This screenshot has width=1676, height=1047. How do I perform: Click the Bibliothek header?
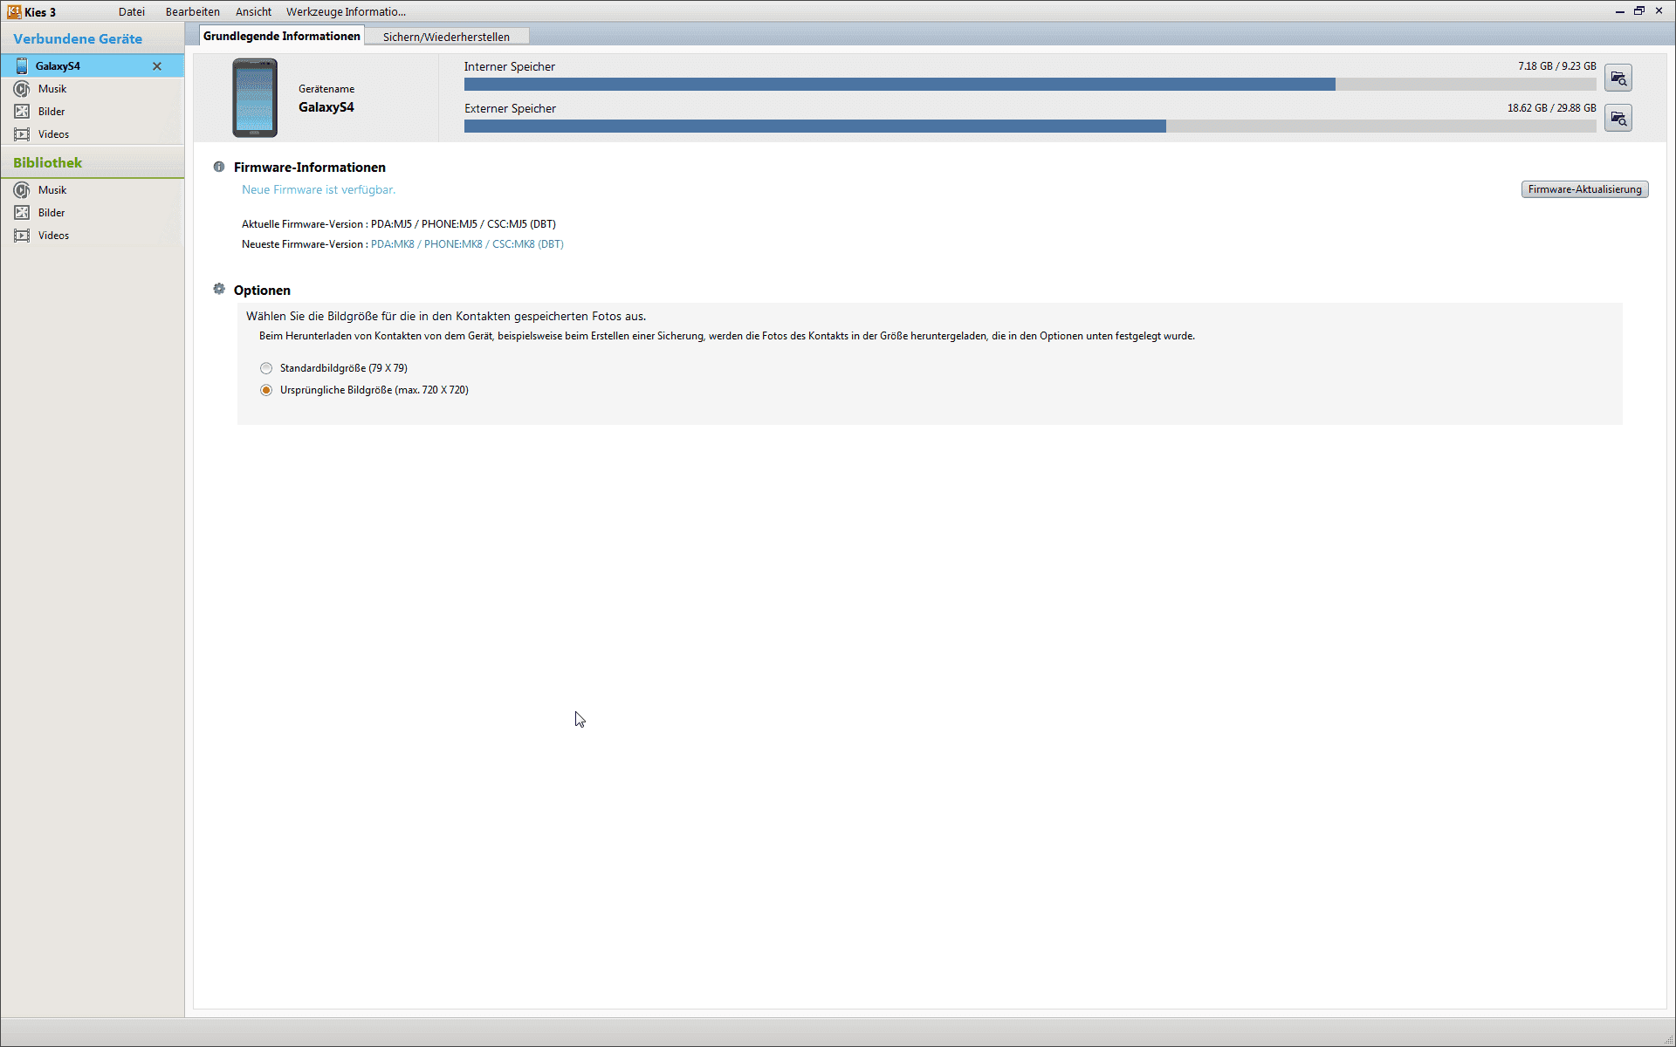[x=48, y=163]
